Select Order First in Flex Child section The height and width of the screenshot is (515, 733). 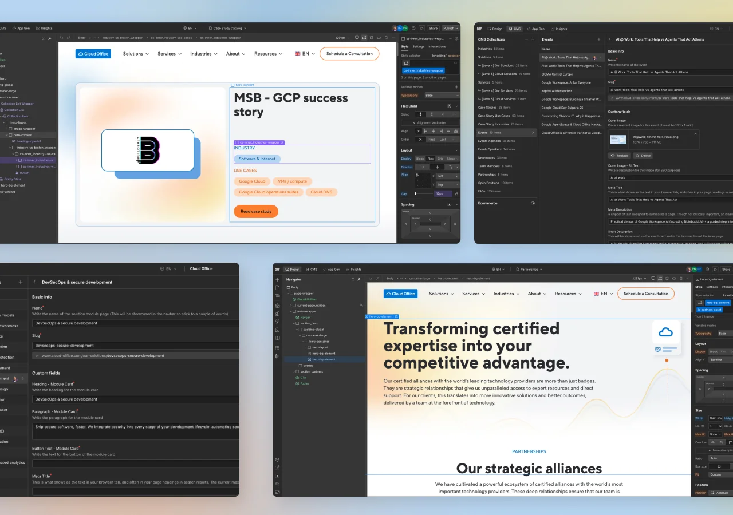[432, 140]
